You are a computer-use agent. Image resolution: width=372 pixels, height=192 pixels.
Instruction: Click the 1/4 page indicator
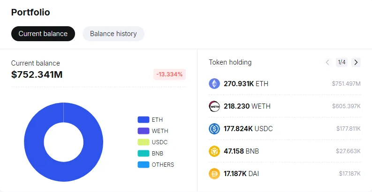342,62
